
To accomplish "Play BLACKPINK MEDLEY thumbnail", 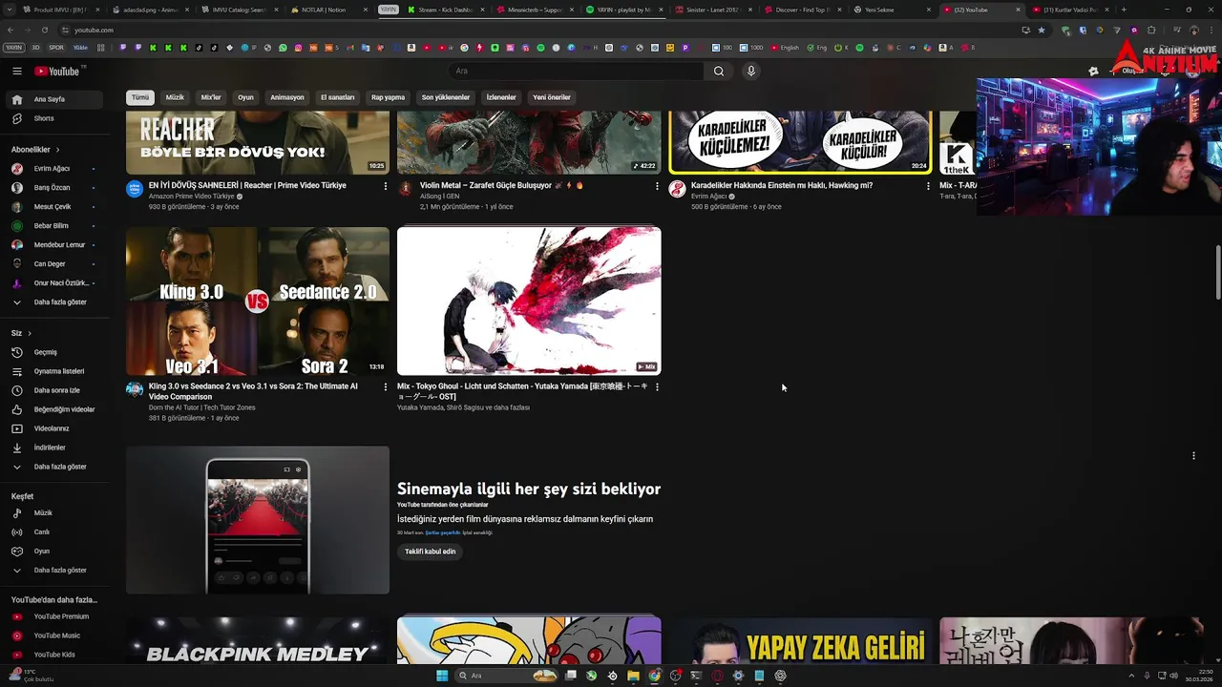I will pyautogui.click(x=258, y=640).
